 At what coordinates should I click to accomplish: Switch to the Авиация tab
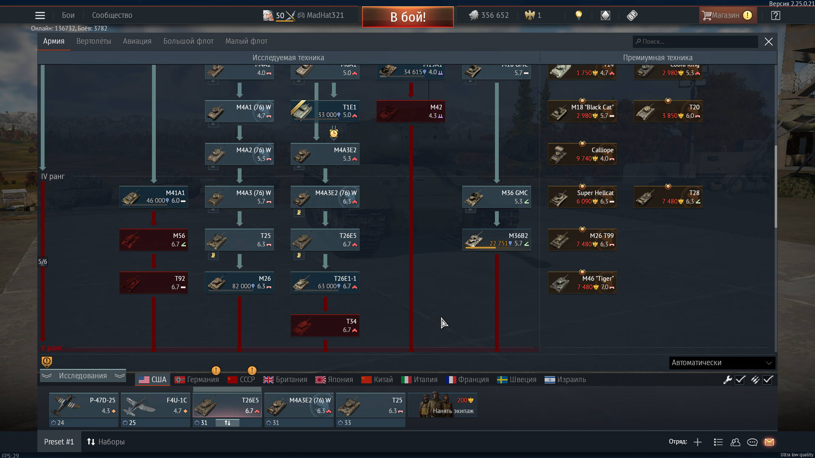pos(137,41)
